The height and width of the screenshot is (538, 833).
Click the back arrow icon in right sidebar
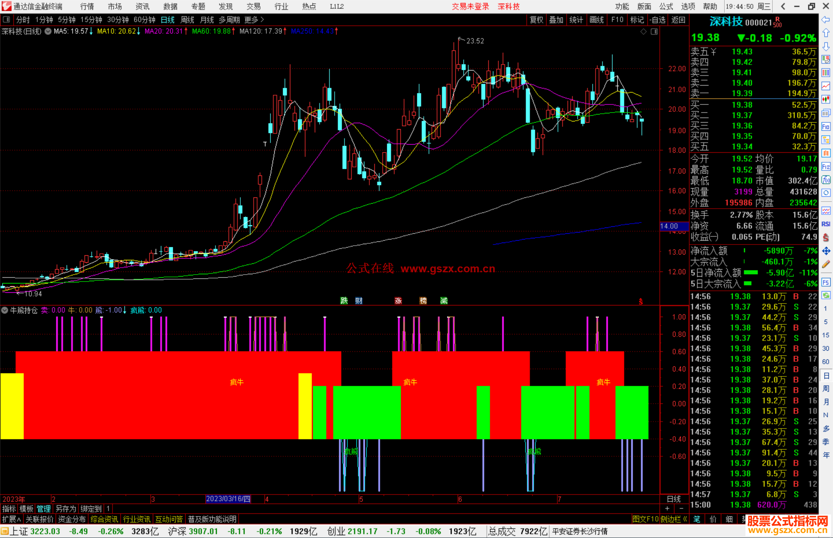(826, 20)
